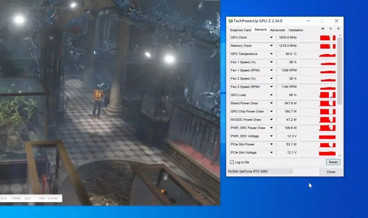Click the scrollbar down arrow in GPU-Z

click(x=340, y=155)
